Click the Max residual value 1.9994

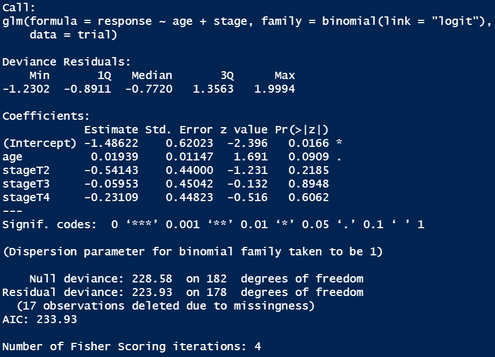pos(275,89)
